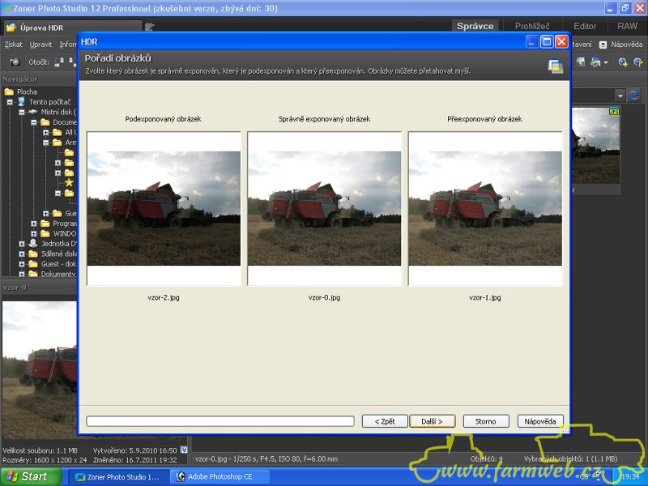Select the vzor-2.jpg underexposed thumbnail
Screen dimensions: 648x486
pos(164,208)
